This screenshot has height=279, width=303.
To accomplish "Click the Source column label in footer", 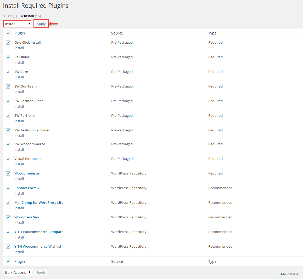I will tap(117, 261).
